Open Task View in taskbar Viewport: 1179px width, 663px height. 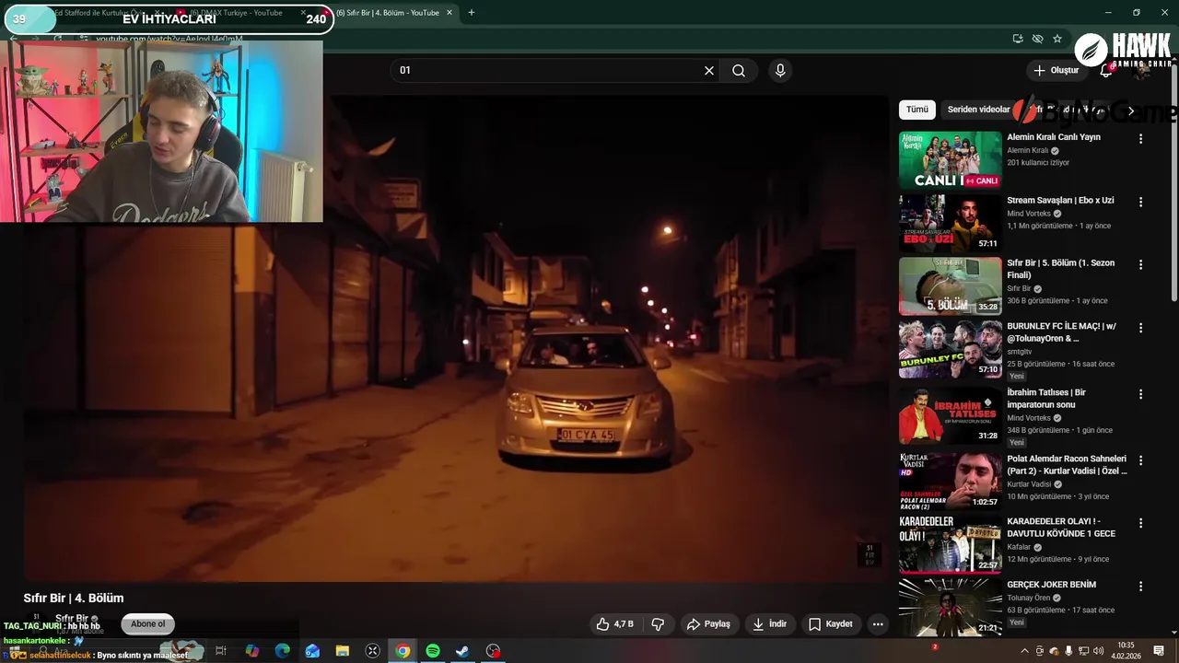click(x=221, y=651)
